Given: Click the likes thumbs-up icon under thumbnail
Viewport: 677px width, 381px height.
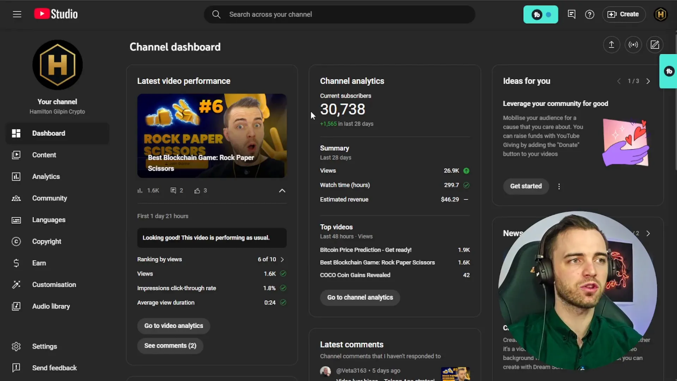Looking at the screenshot, I should 197,190.
